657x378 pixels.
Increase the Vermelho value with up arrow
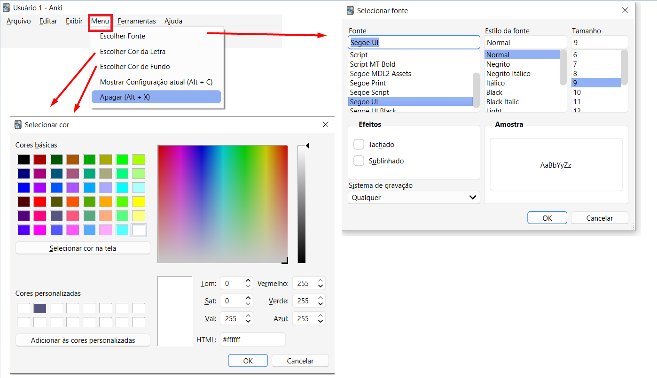point(321,281)
